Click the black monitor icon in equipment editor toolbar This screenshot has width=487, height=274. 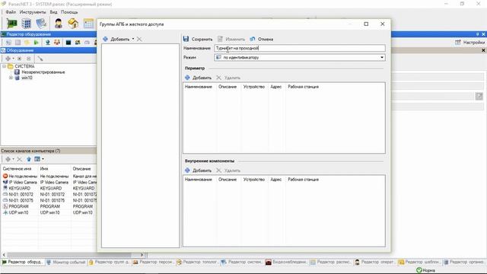pyautogui.click(x=68, y=43)
